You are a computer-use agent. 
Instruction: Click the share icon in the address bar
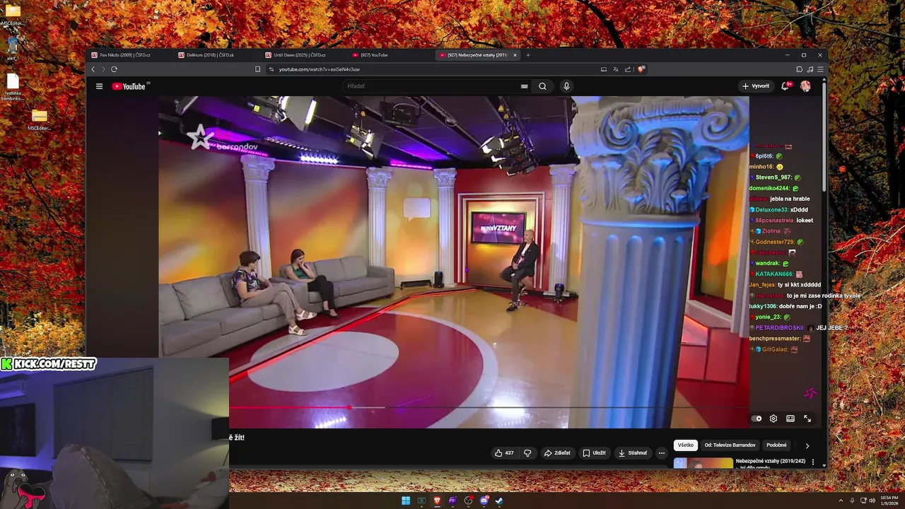628,69
